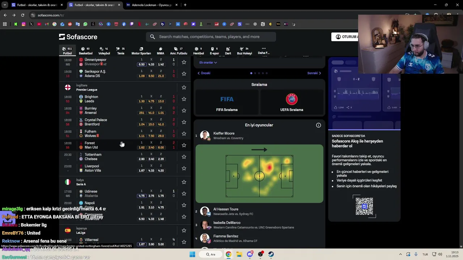Open FIFA Sıralama rankings card
The width and height of the screenshot is (463, 260).
coord(227,102)
